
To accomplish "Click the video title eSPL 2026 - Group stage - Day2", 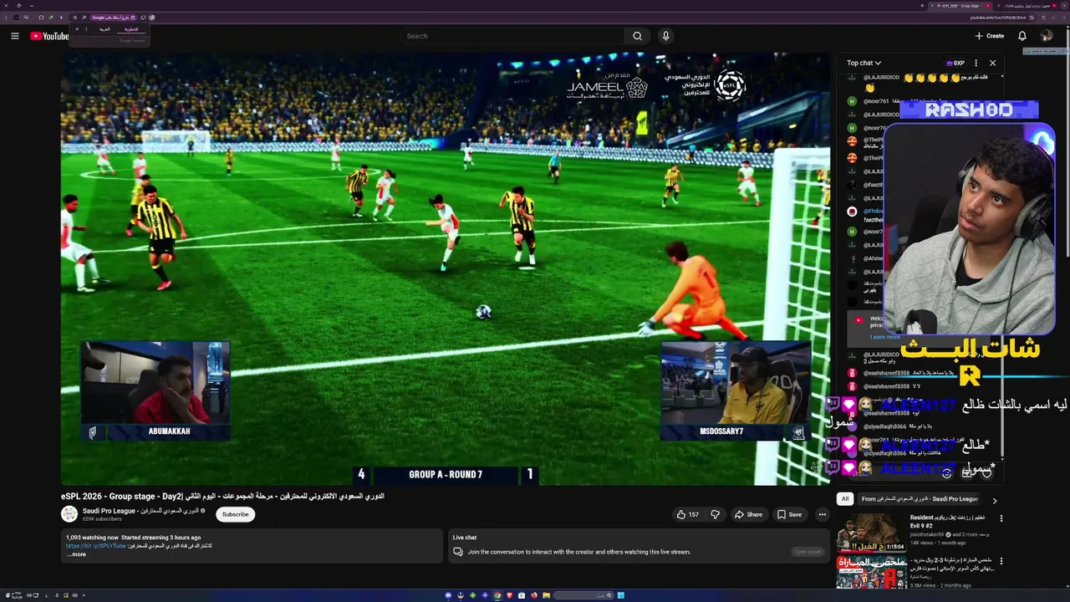I will [222, 496].
